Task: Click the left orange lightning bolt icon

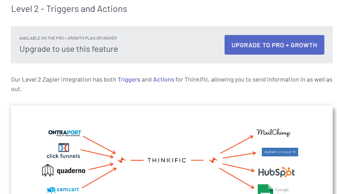Action: (x=122, y=160)
